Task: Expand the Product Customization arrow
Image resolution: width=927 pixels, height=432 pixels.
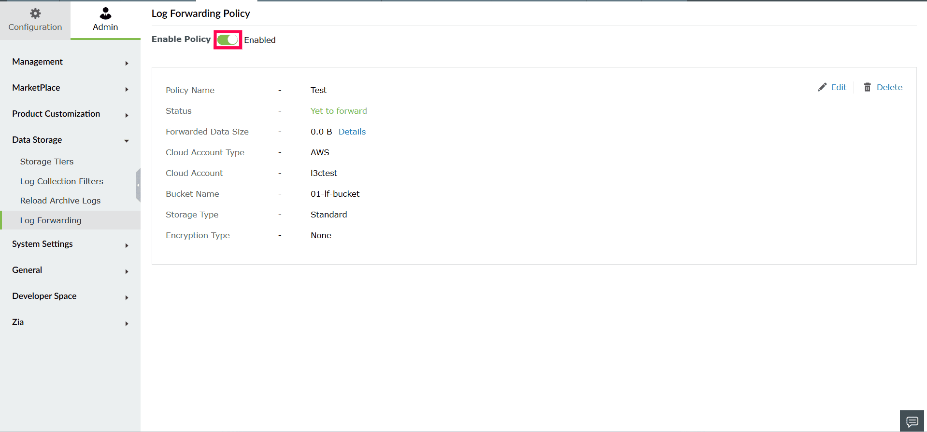Action: (127, 115)
